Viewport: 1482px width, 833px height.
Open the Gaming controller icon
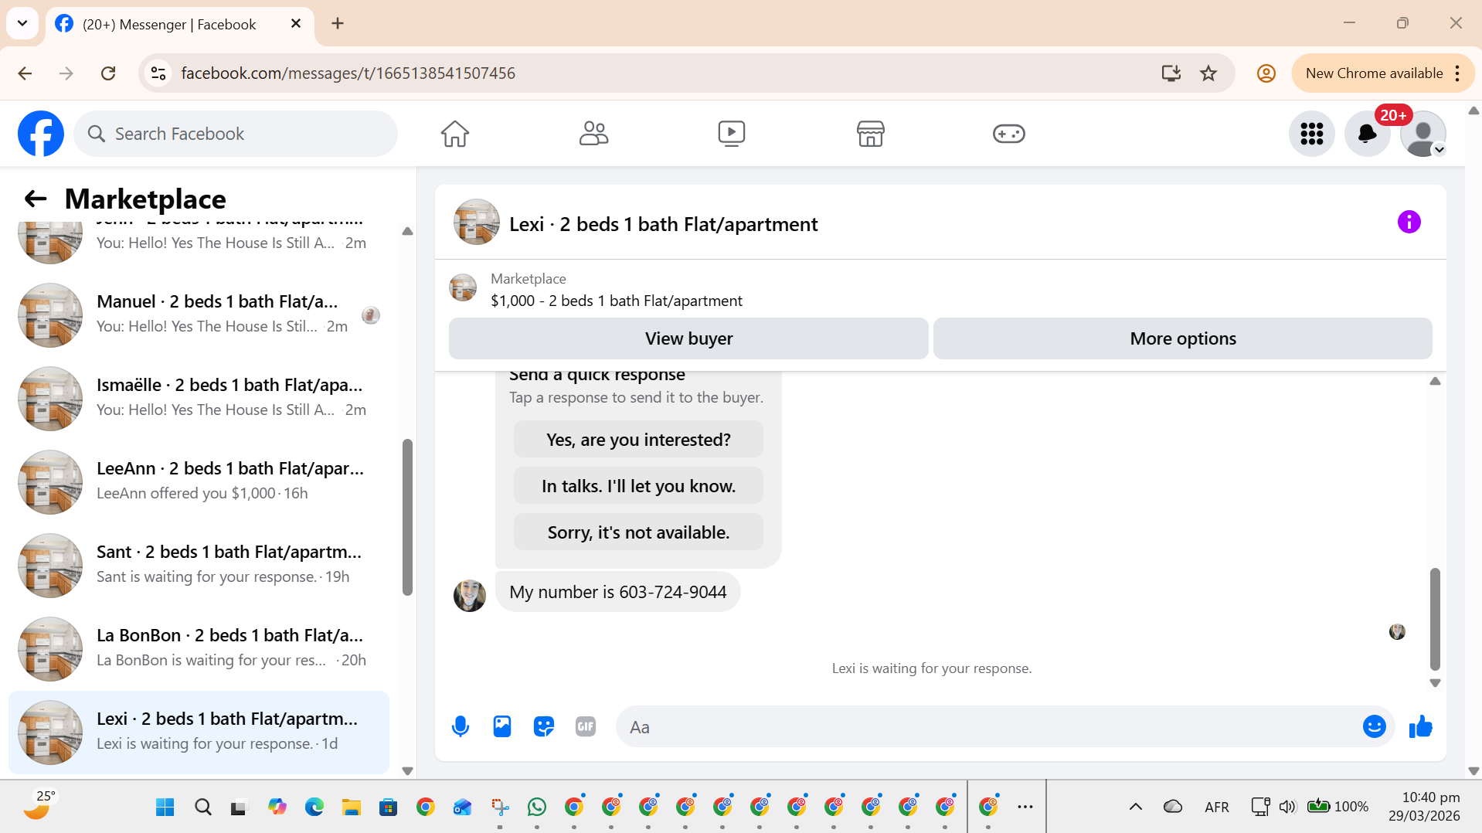pos(1009,134)
